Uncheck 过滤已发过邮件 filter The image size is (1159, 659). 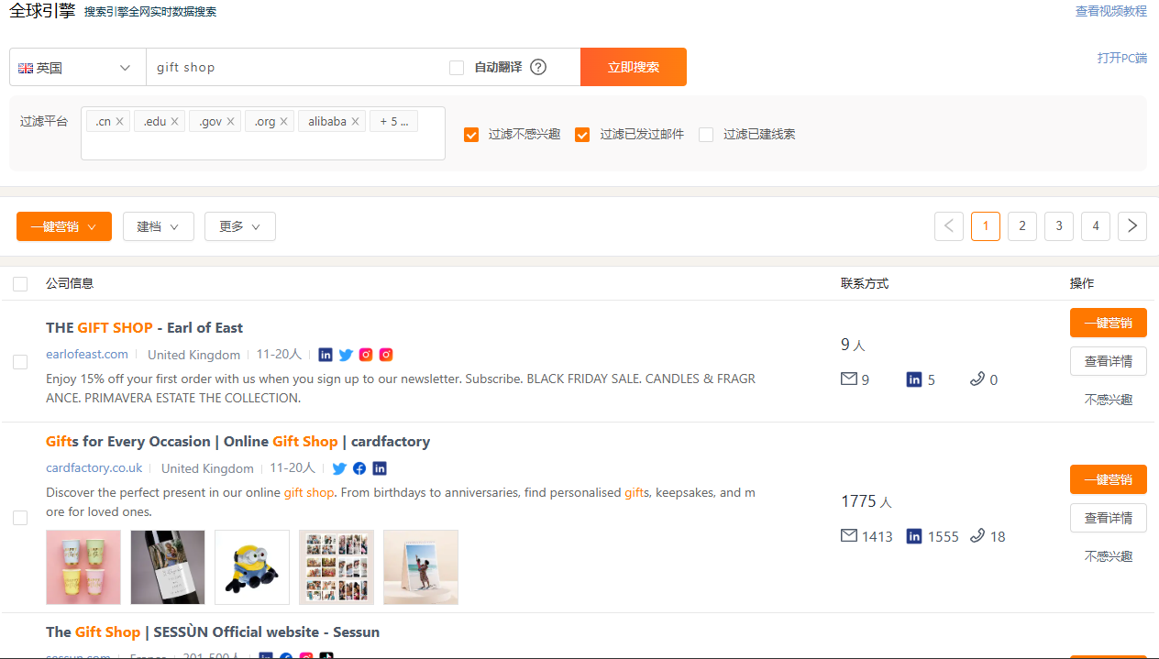click(x=582, y=135)
